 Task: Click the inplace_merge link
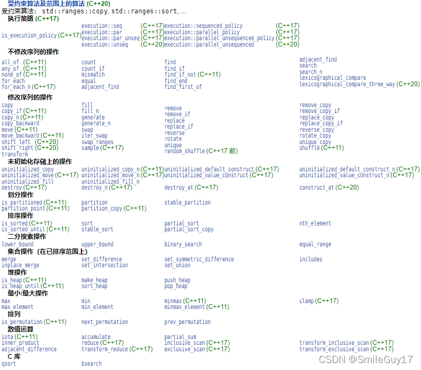click(x=20, y=265)
